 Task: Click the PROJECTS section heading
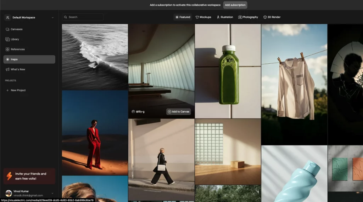coord(10,81)
